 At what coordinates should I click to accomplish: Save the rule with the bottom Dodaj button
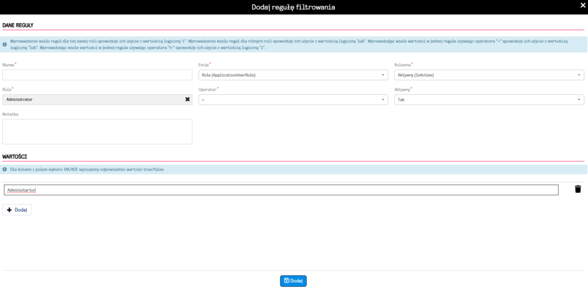(293, 281)
